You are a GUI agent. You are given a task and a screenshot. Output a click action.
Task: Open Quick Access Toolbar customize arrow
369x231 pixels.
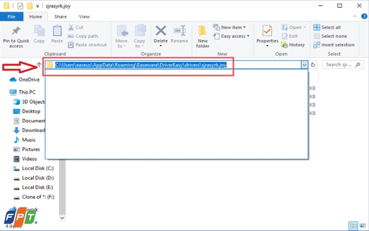37,6
